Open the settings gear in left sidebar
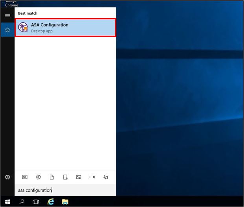Viewport: 244px width, 207px height. click(x=7, y=177)
